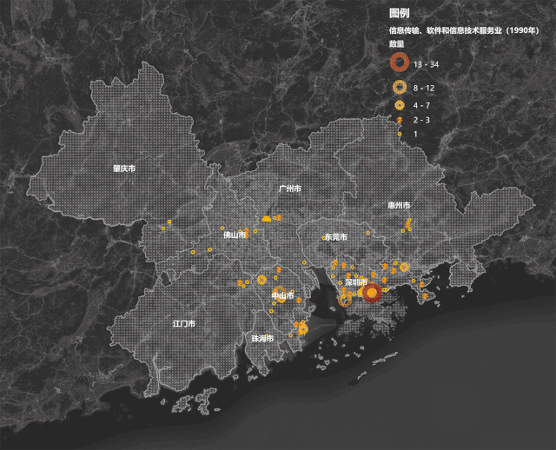The width and height of the screenshot is (556, 450).
Task: Select the 4 - 7 legend symbol
Action: [x=400, y=105]
